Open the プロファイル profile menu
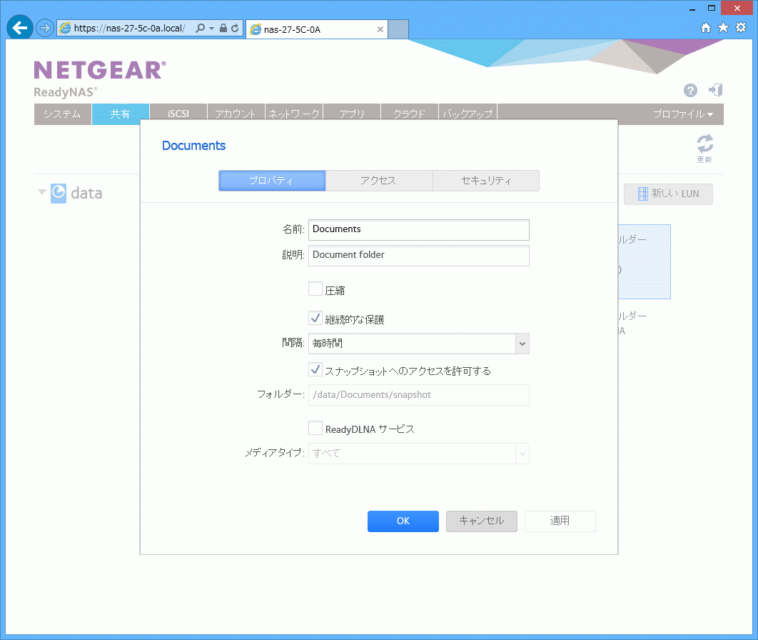Image resolution: width=758 pixels, height=640 pixels. pyautogui.click(x=682, y=114)
